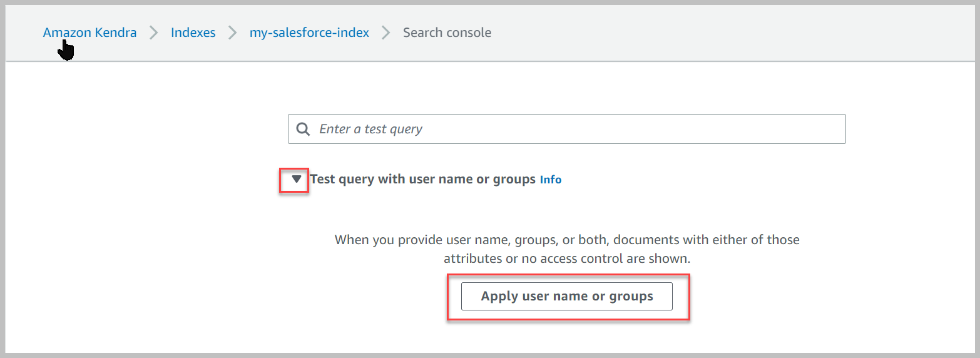
Task: Click the "attributes or no access control" text line
Action: (x=567, y=258)
